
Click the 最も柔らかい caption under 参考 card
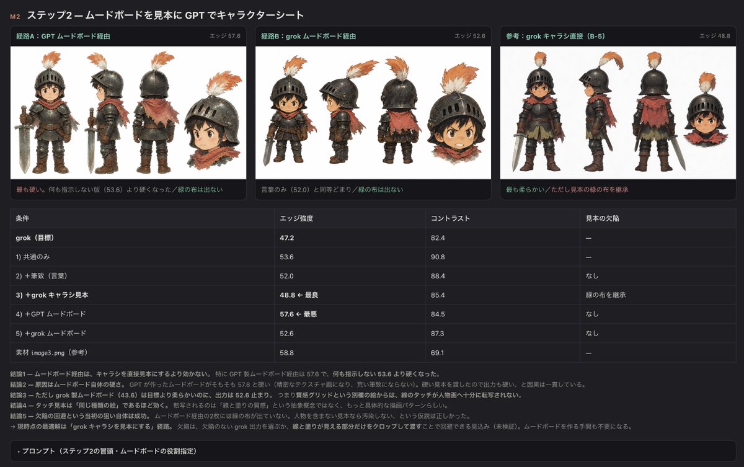click(x=567, y=189)
